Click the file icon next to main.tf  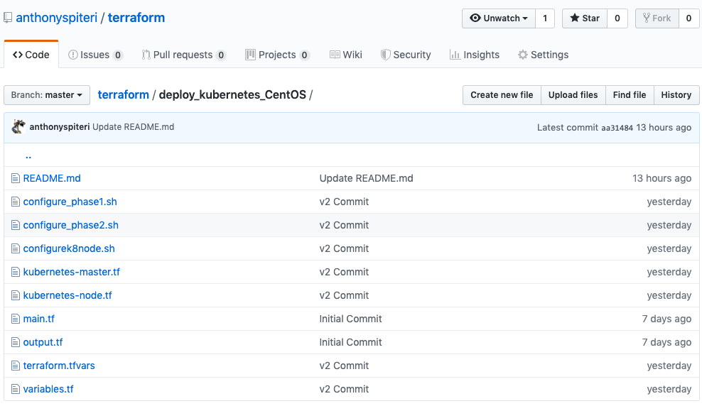click(x=16, y=319)
